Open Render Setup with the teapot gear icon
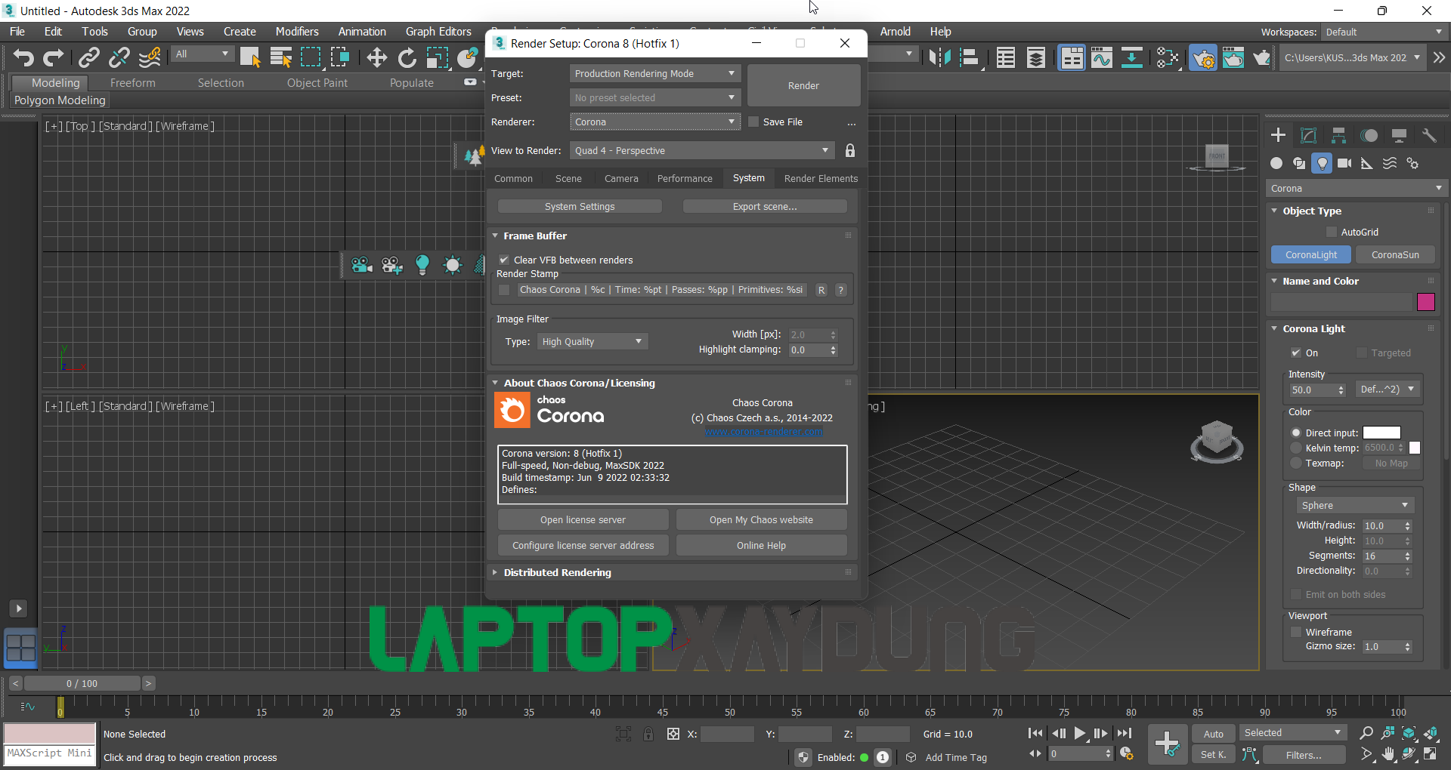The width and height of the screenshot is (1451, 770). 1203,57
